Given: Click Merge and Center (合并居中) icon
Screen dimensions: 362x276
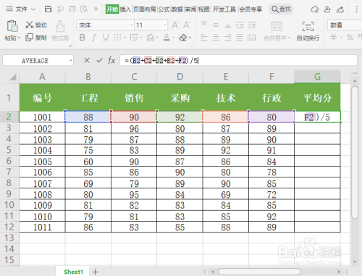Looking at the screenshot, I should coord(277,26).
